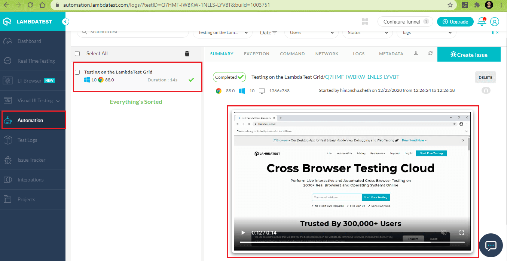This screenshot has height=261, width=507.
Task: Toggle the muted speaker in the video
Action: point(444,233)
